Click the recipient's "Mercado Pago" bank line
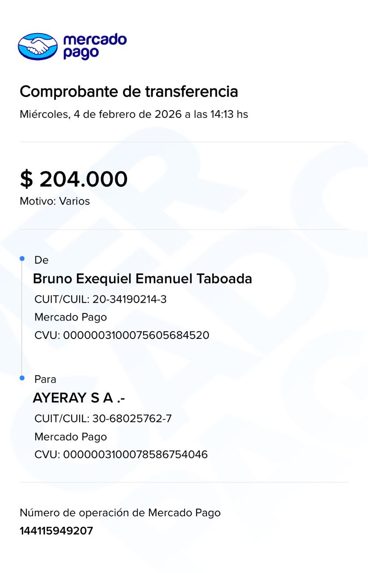The height and width of the screenshot is (573, 368). coord(71,436)
